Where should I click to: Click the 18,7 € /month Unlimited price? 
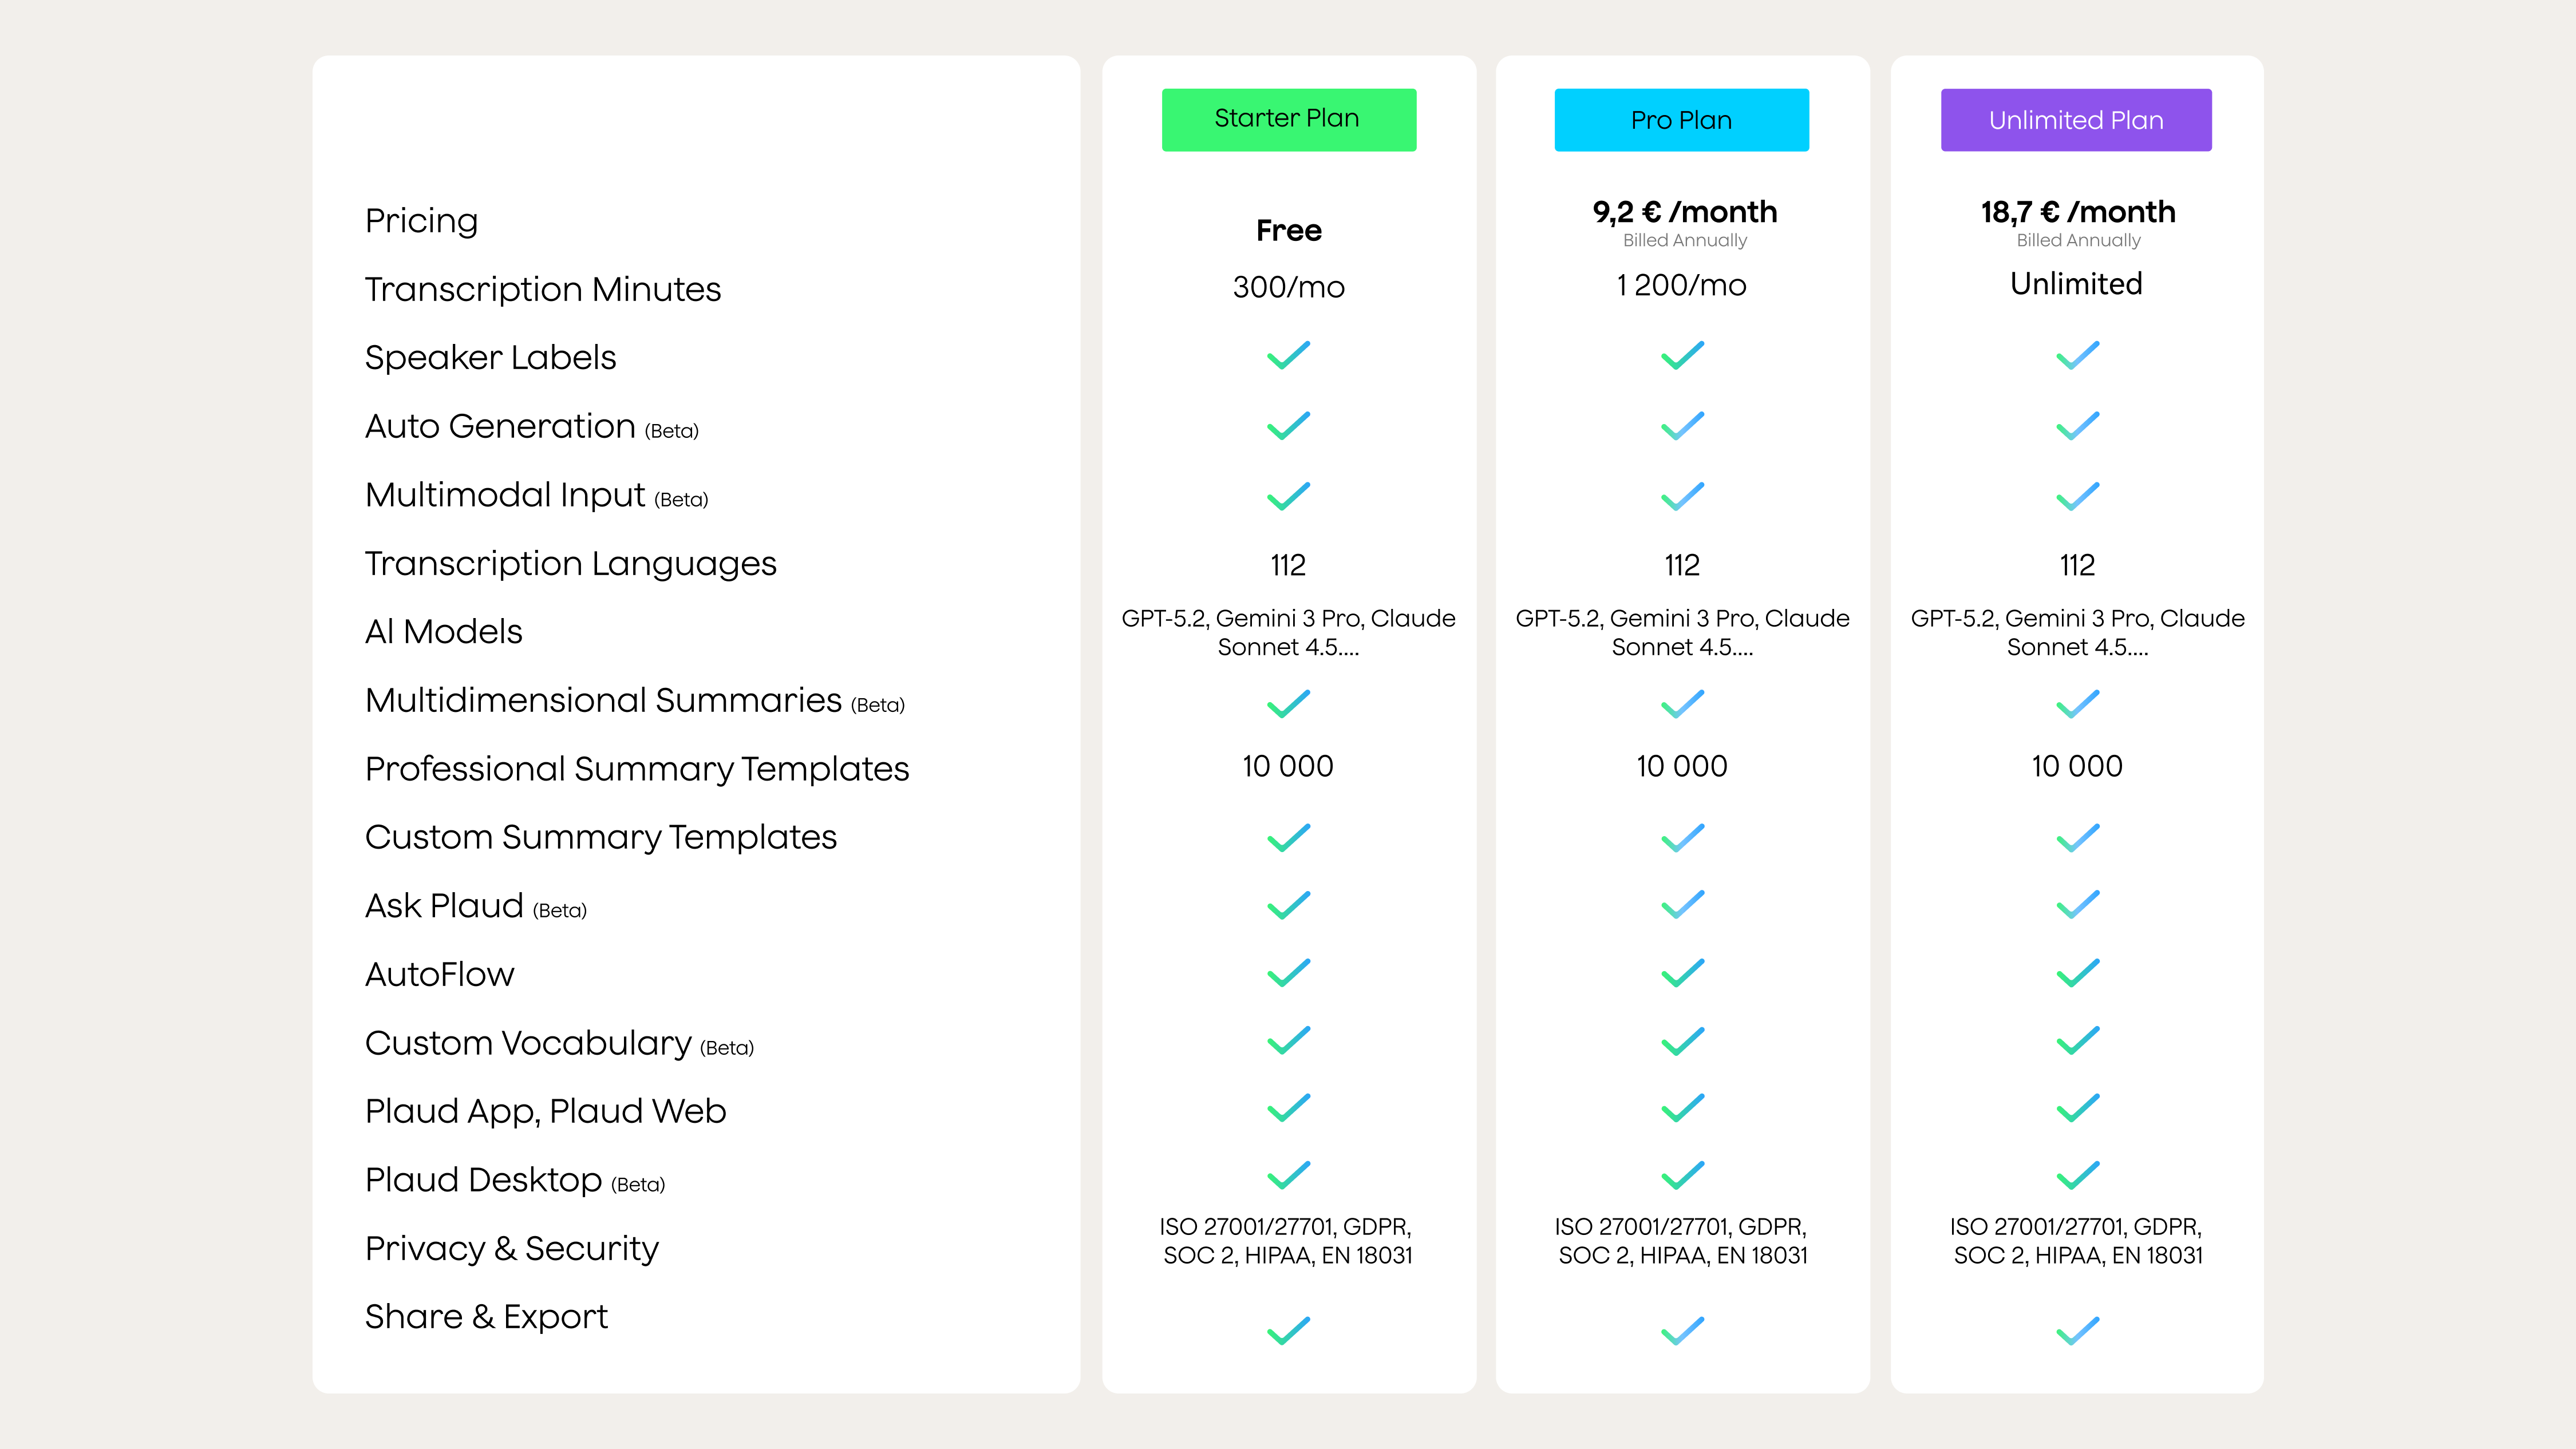click(x=2078, y=212)
